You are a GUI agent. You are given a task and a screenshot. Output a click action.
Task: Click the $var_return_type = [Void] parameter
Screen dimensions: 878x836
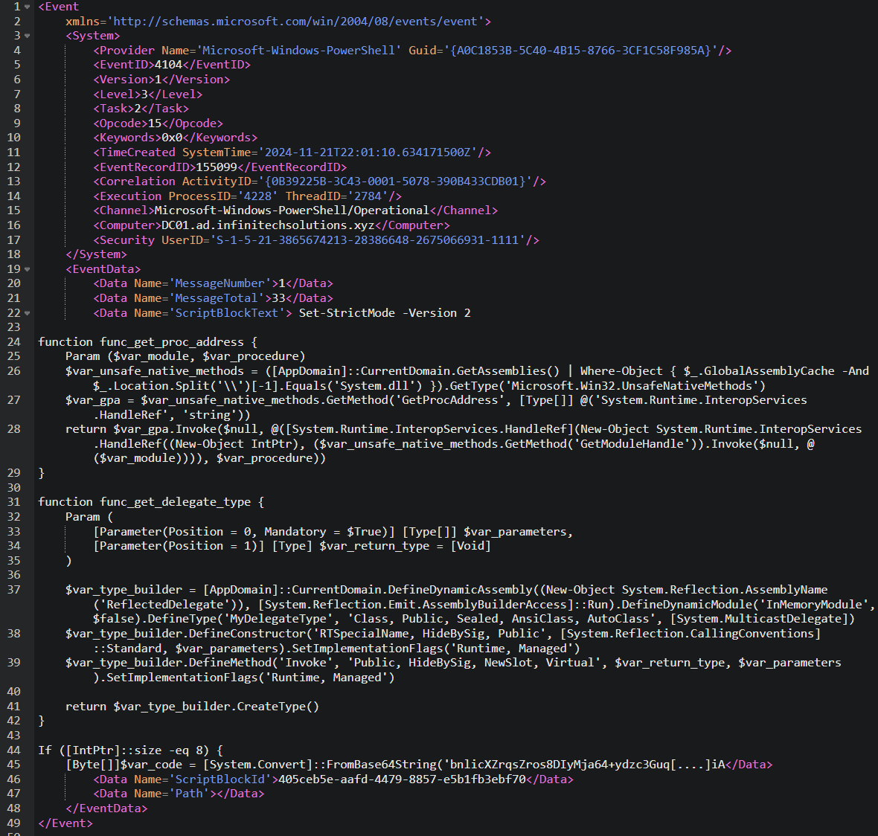[x=406, y=546]
